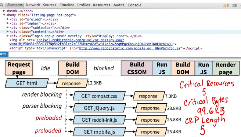Switch to the Audits tab

click(119, 5)
